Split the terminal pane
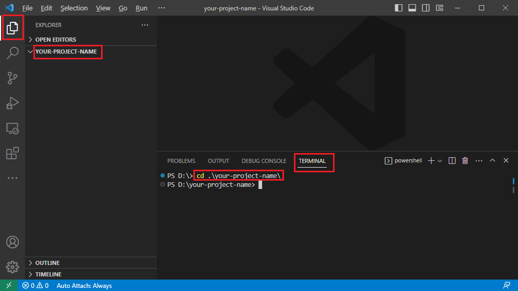518x291 pixels. pos(452,161)
